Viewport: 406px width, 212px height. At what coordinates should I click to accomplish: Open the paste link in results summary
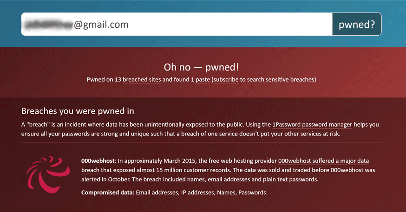click(203, 80)
